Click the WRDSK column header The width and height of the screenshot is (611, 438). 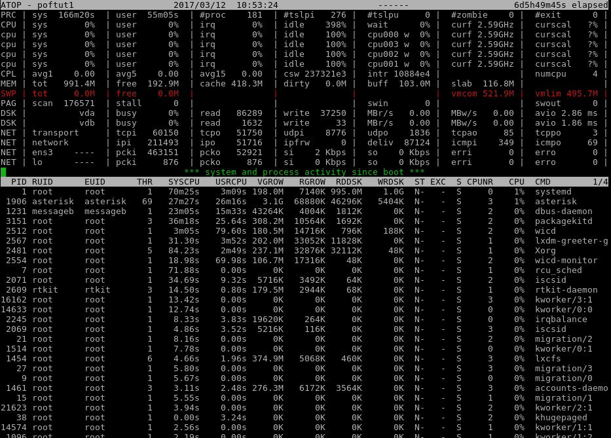391,182
